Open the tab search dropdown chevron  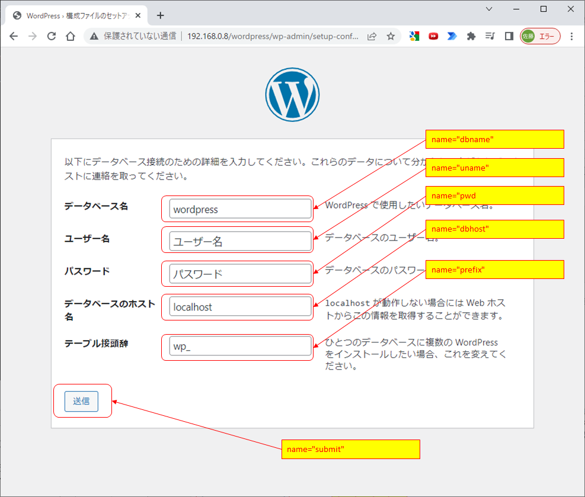click(x=489, y=9)
